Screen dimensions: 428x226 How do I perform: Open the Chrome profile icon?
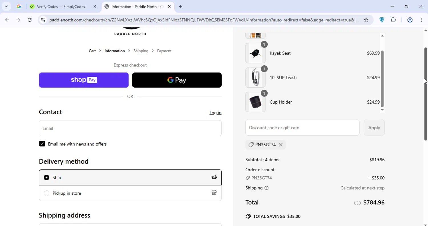tap(410, 20)
